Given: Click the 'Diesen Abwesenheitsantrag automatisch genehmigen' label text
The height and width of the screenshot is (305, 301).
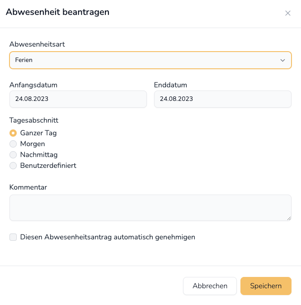Looking at the screenshot, I should (x=108, y=237).
